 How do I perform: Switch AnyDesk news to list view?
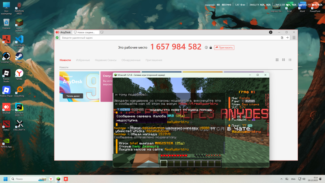(x=290, y=60)
